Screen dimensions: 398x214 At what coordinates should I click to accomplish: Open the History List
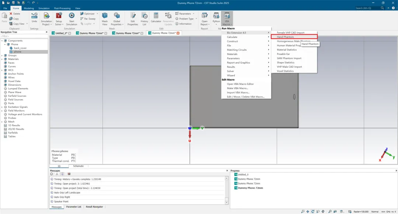tap(144, 19)
